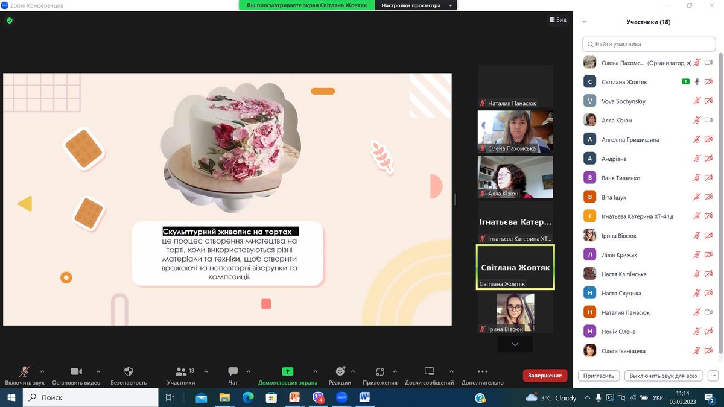
Task: Click the red Завершение button
Action: point(545,376)
